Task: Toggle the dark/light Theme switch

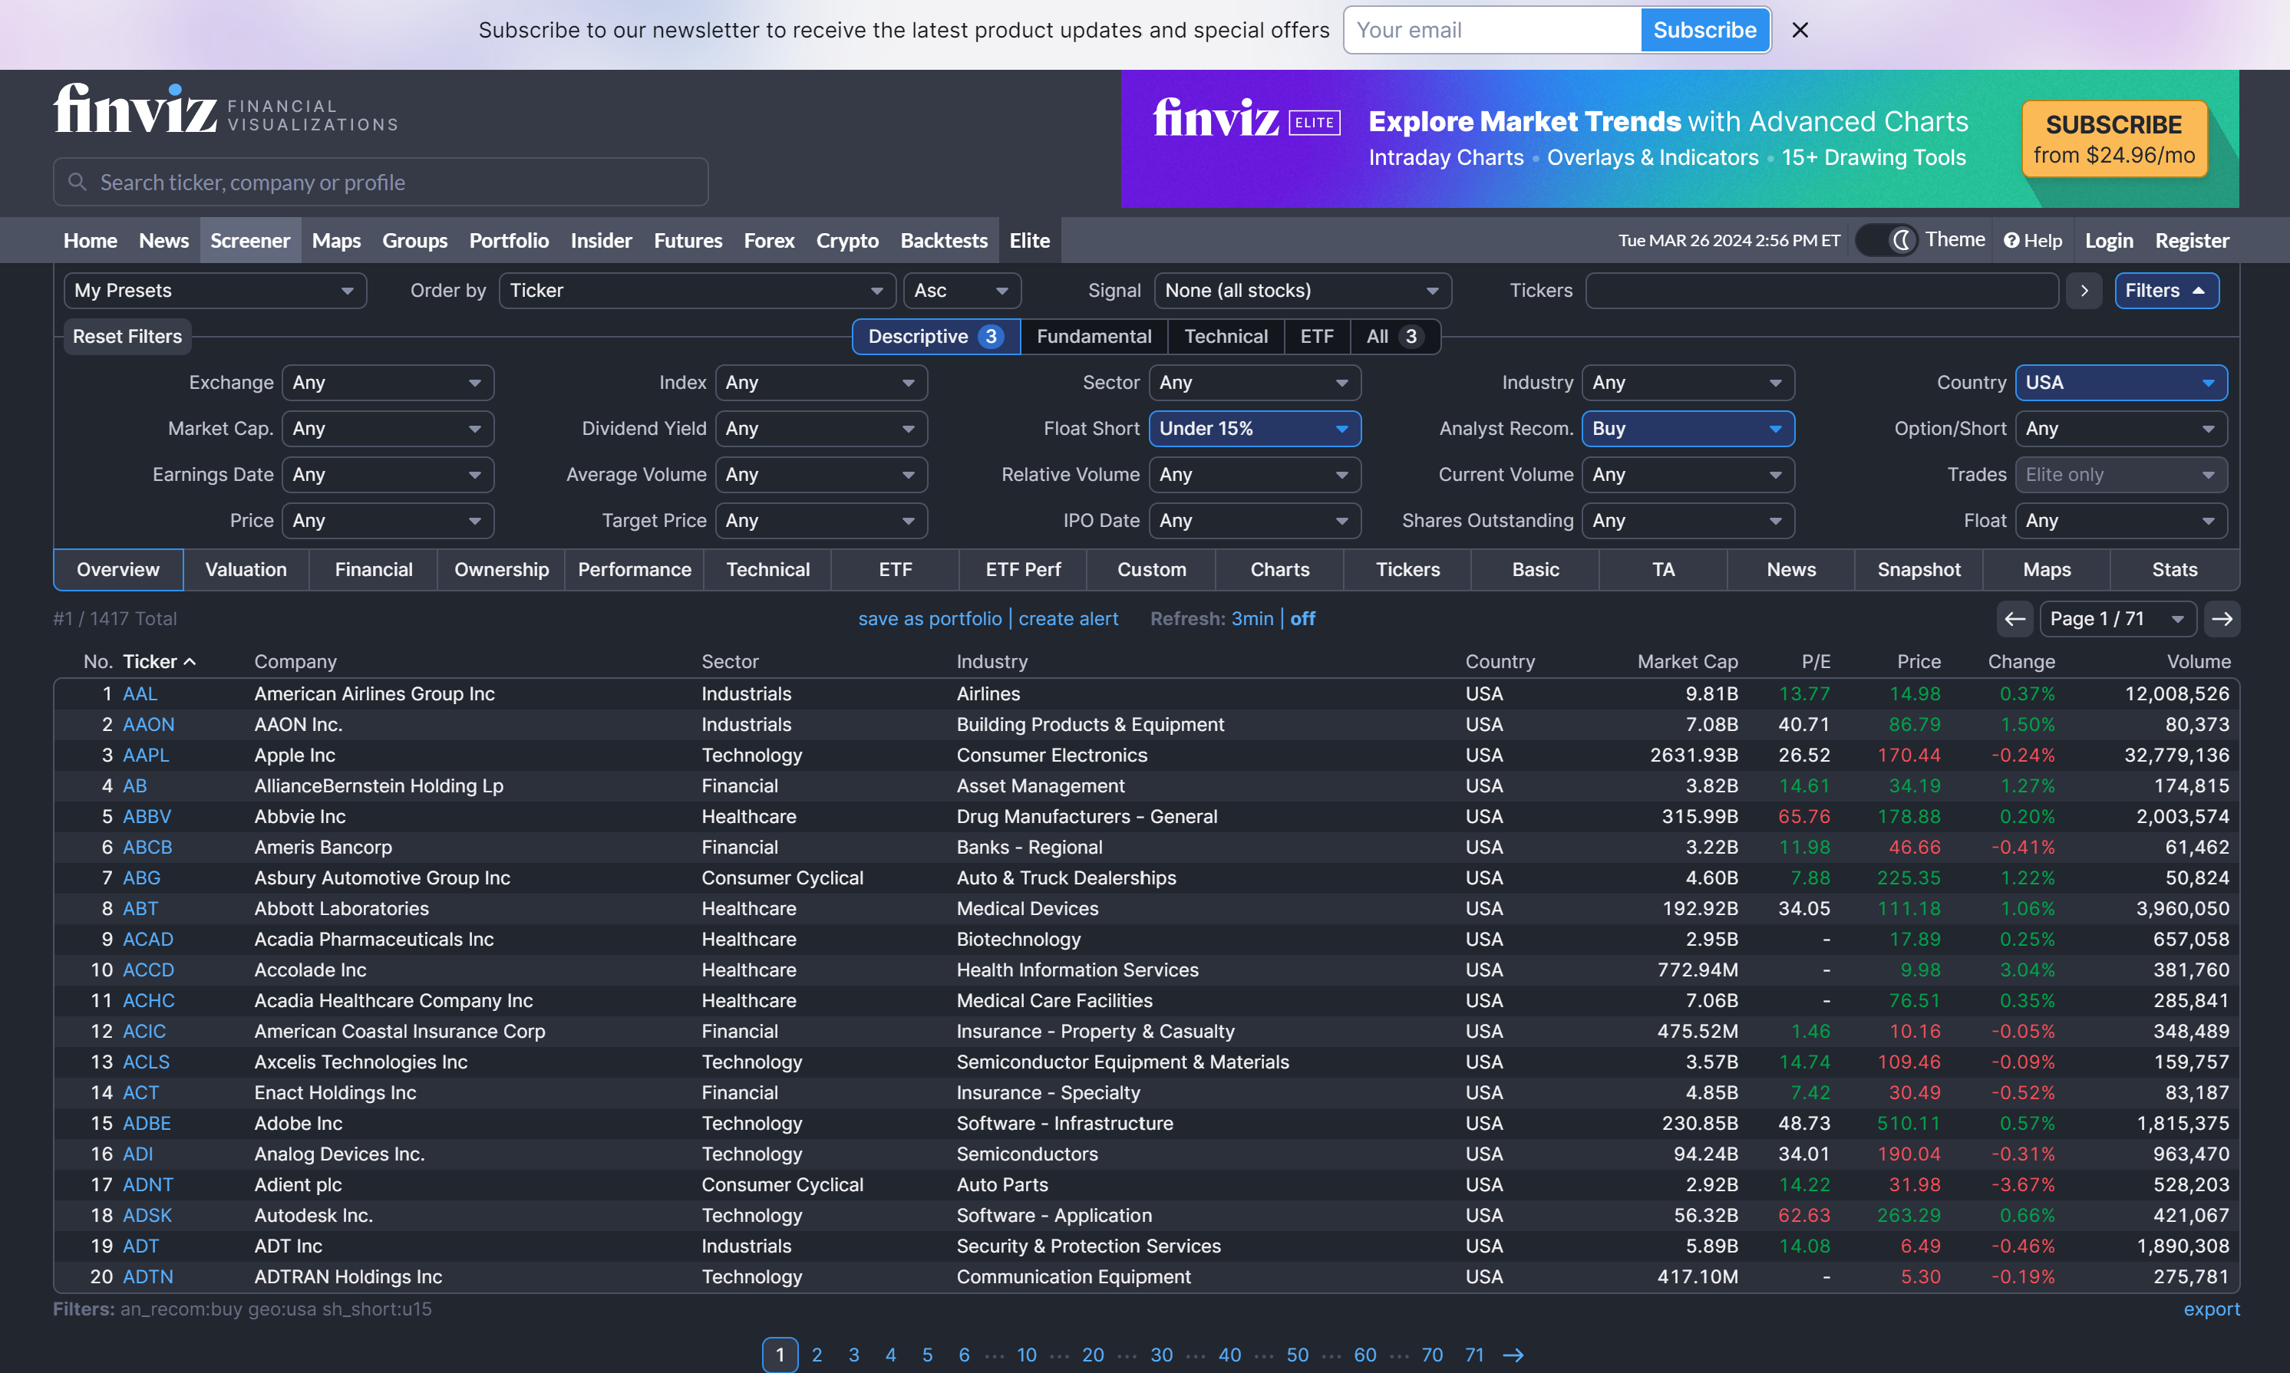Action: click(1886, 241)
